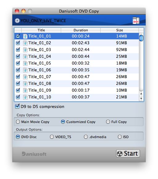Click the file icon of Title_01_07

[x=25, y=77]
